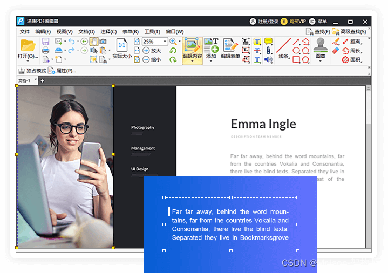Click the Snapshot camera tool
The width and height of the screenshot is (388, 273).
point(103,42)
